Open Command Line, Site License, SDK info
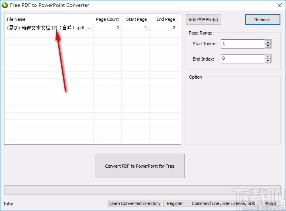Image resolution: width=286 pixels, height=211 pixels. tap(224, 203)
